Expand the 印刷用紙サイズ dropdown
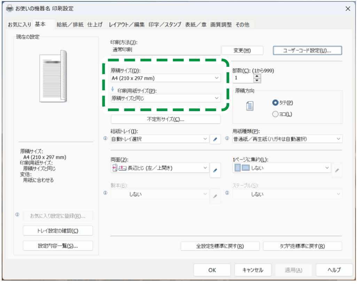The image size is (358, 284). pyautogui.click(x=165, y=98)
